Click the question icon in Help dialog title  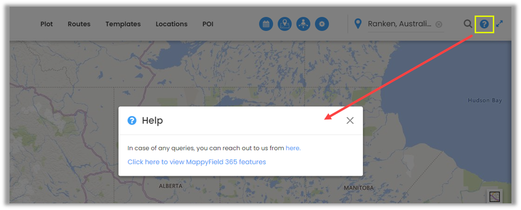(132, 121)
